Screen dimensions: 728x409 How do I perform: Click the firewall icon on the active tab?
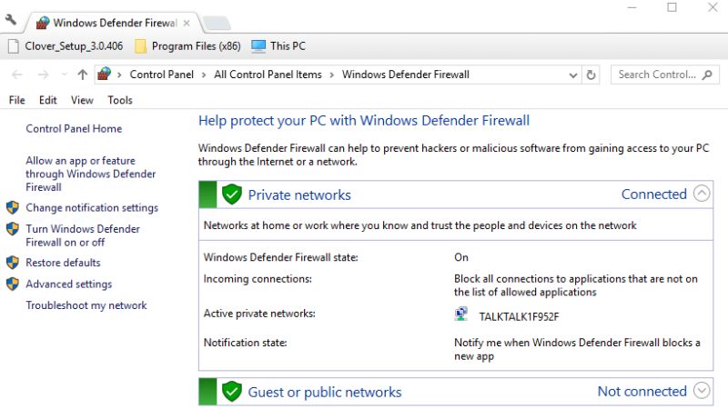(x=43, y=23)
